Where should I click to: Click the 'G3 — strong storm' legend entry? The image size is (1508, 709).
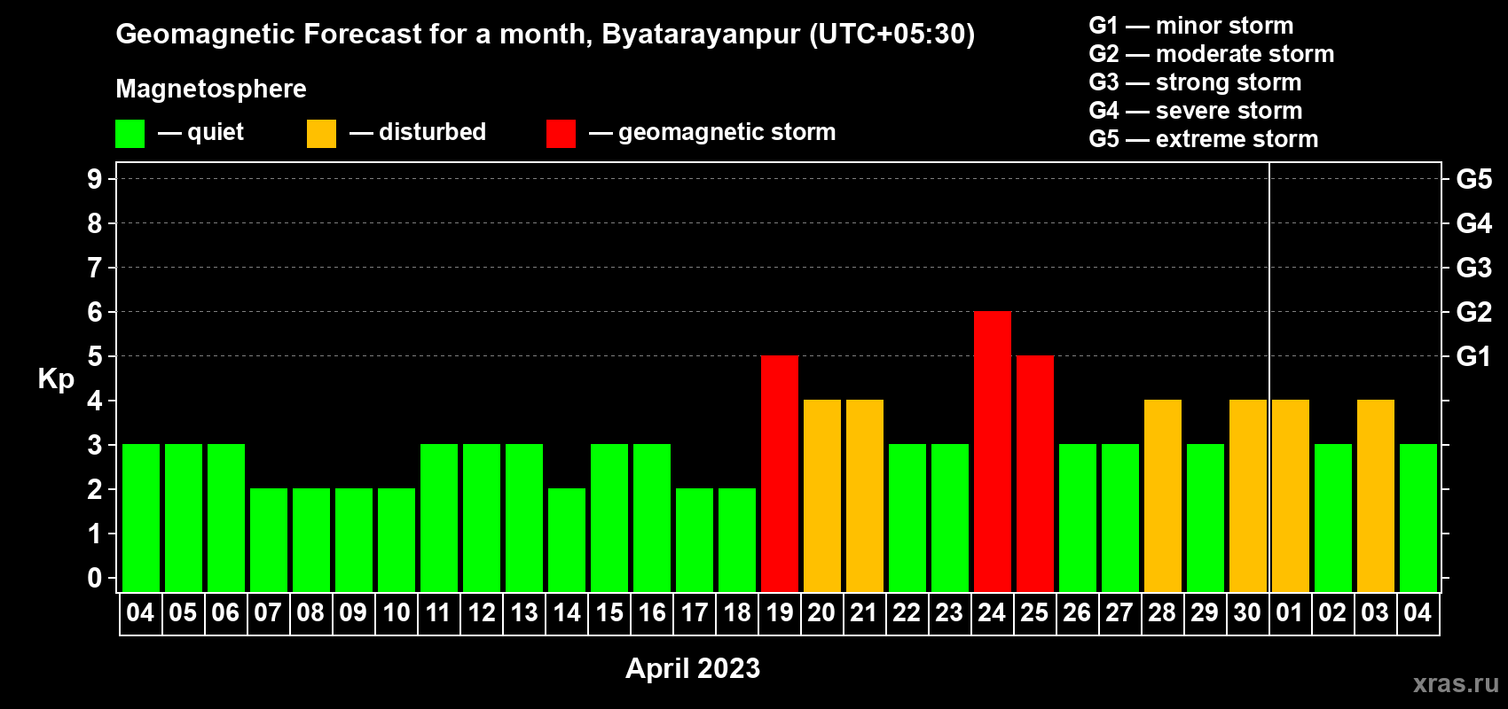1194,82
